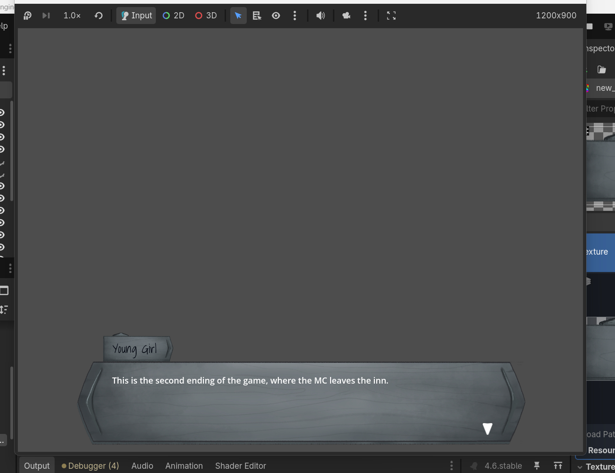
Task: Toggle fullscreen expand for the game view
Action: (x=391, y=16)
